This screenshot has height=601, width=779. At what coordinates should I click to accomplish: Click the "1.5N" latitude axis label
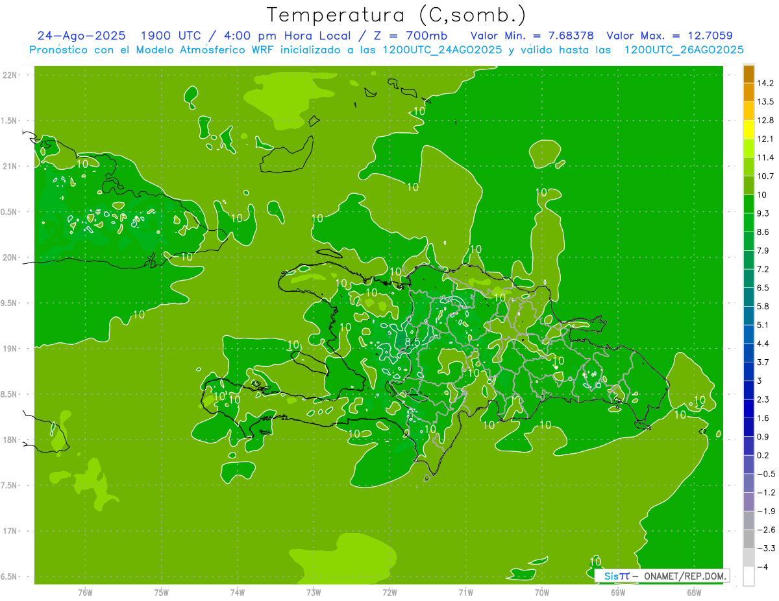(9, 121)
